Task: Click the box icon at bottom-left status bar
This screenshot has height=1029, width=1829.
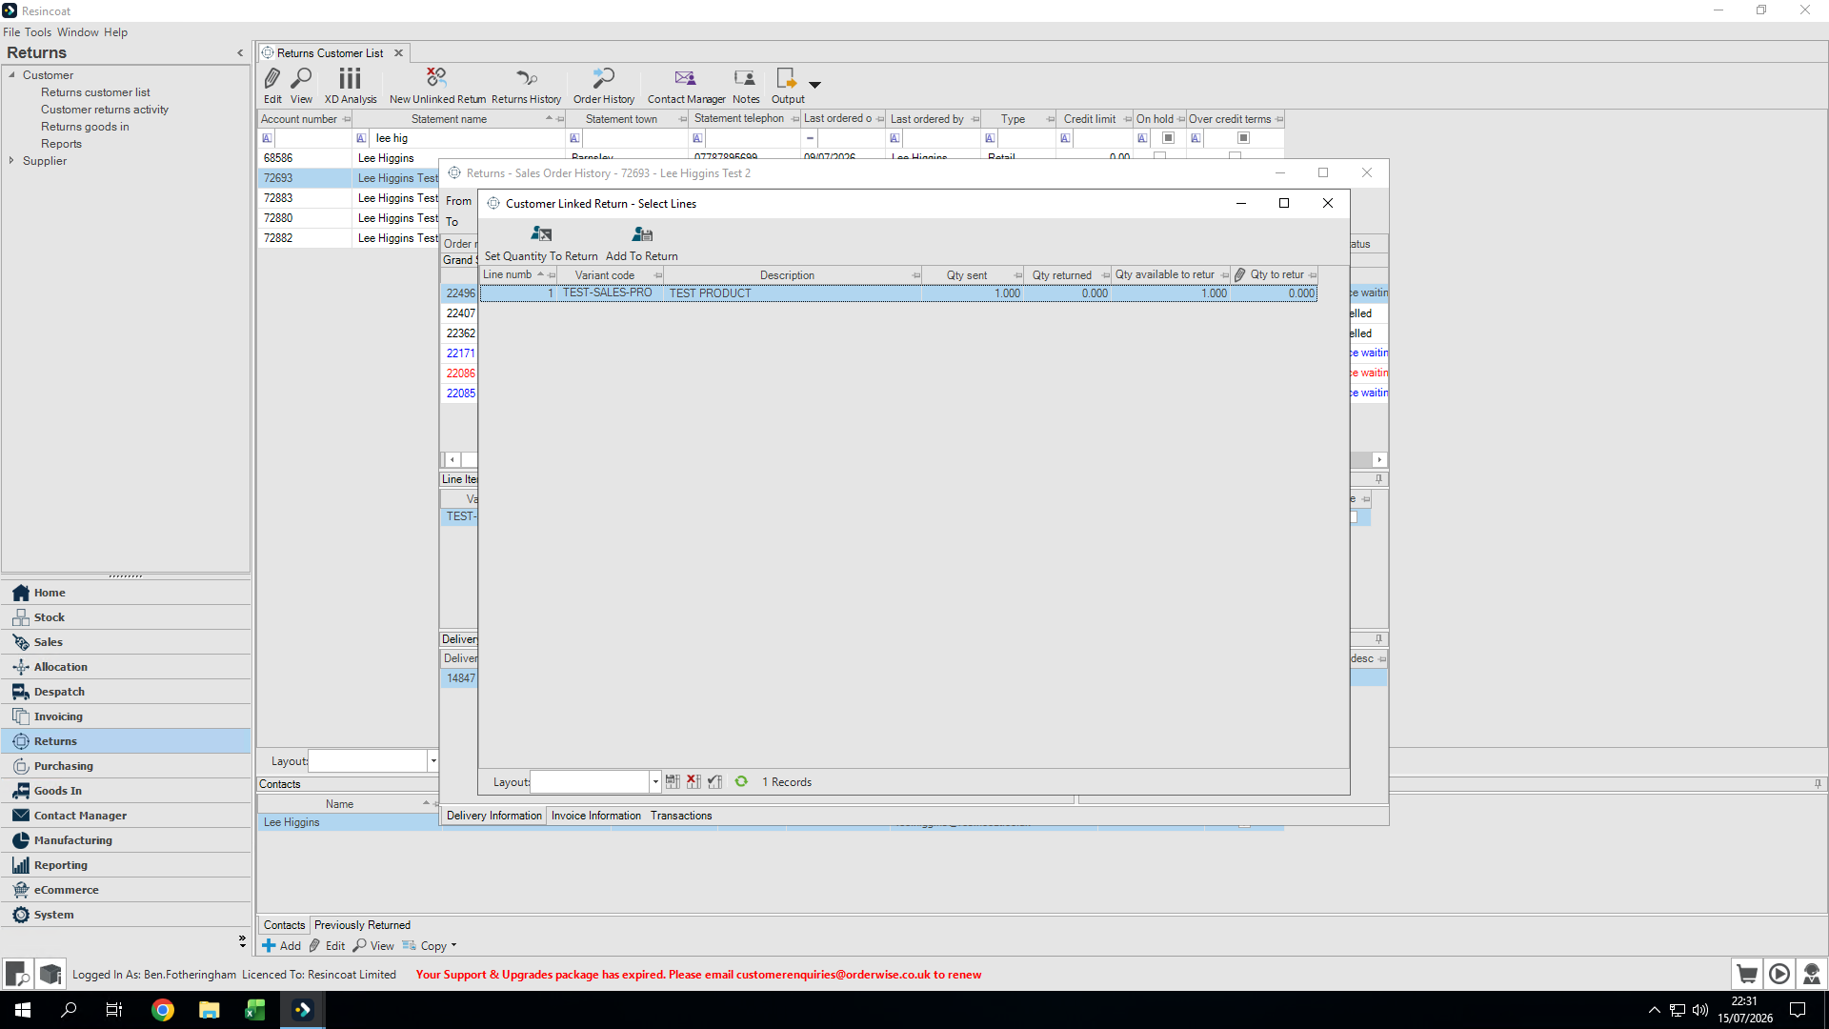Action: pos(50,974)
